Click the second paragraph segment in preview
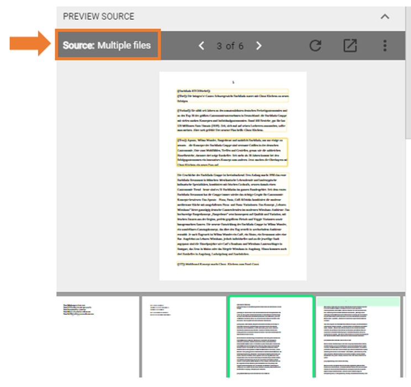Viewport: 411px width, 387px height. pos(233,121)
